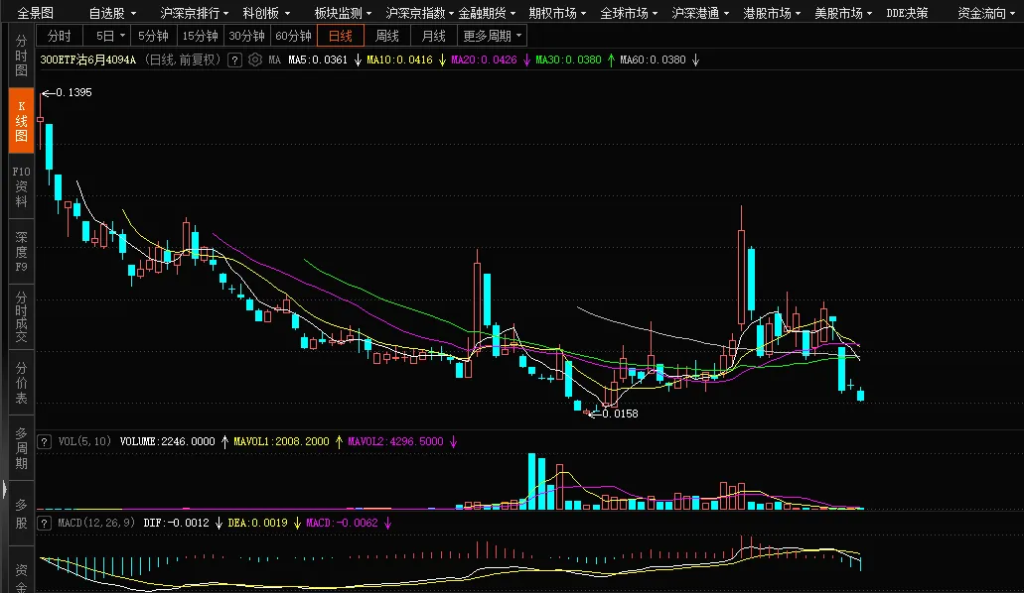Image resolution: width=1024 pixels, height=593 pixels.
Task: Click the MAVOL2:4296.5000 value
Action: coord(395,441)
